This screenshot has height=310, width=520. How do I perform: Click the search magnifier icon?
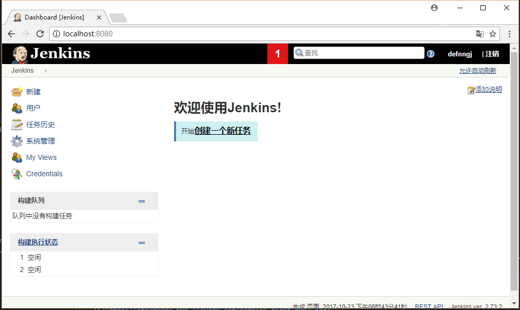click(x=299, y=53)
